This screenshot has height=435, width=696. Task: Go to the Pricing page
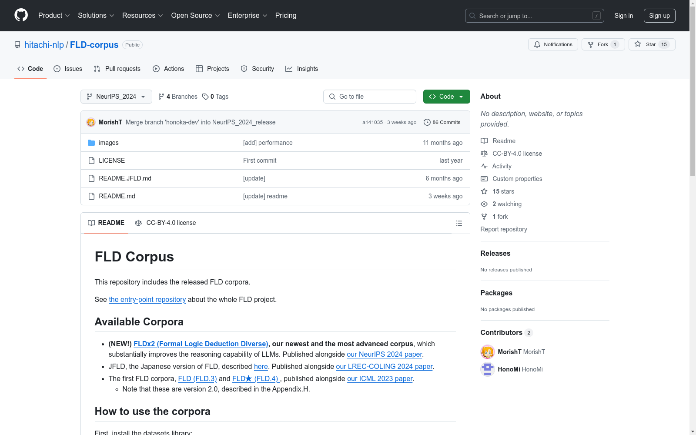(286, 16)
